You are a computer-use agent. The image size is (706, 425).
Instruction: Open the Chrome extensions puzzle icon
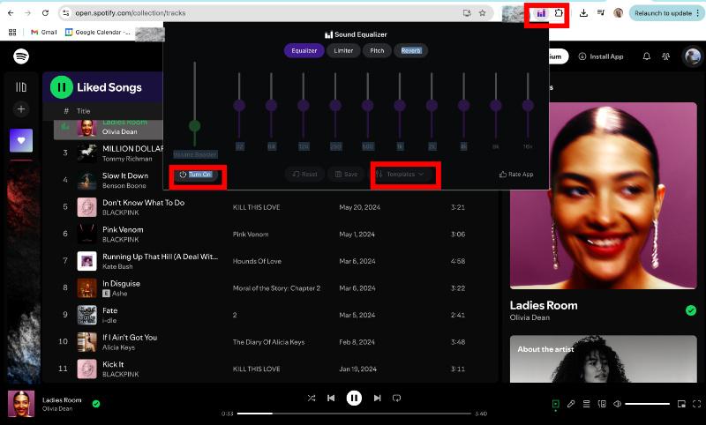[x=558, y=13]
